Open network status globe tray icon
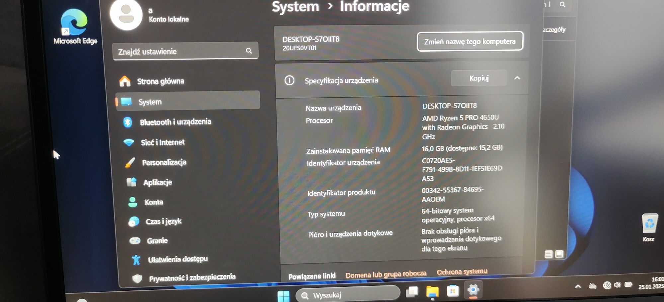 [x=607, y=285]
